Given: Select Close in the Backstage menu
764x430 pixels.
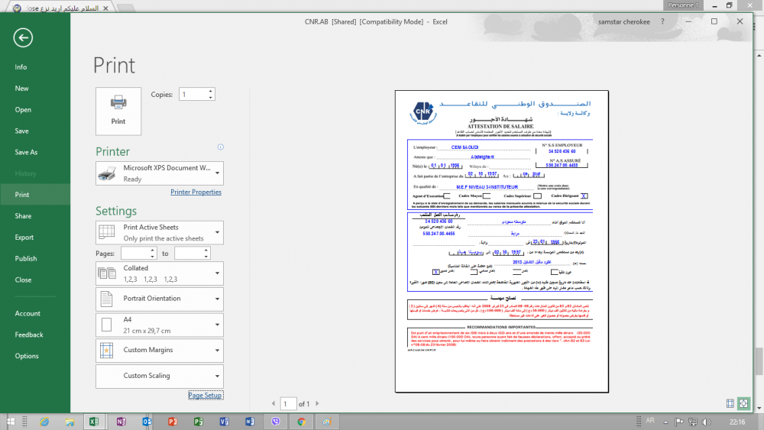Looking at the screenshot, I should tap(23, 280).
